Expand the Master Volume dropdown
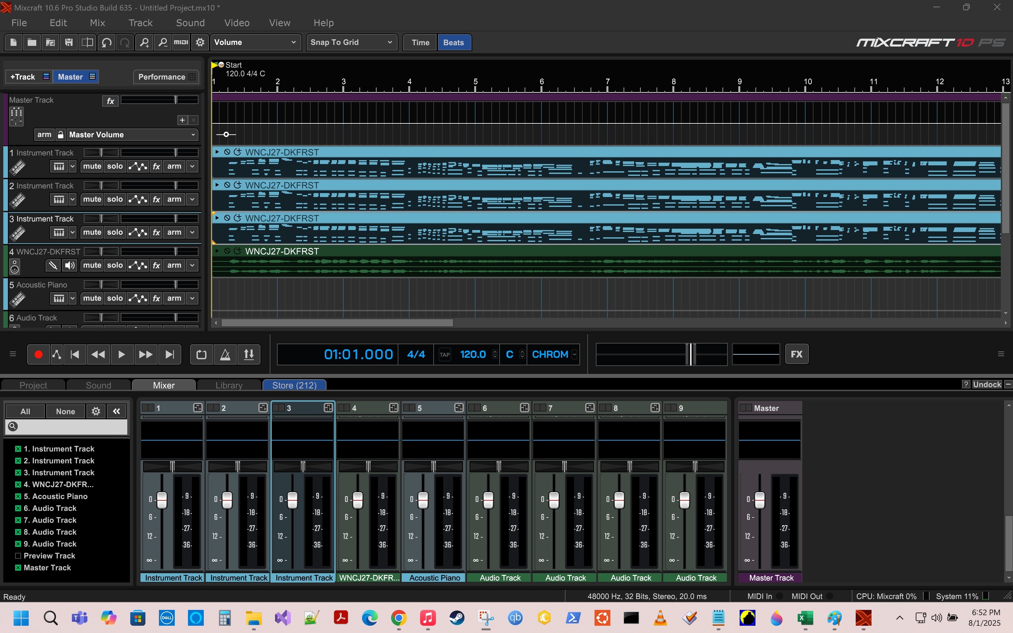Image resolution: width=1013 pixels, height=633 pixels. (132, 134)
